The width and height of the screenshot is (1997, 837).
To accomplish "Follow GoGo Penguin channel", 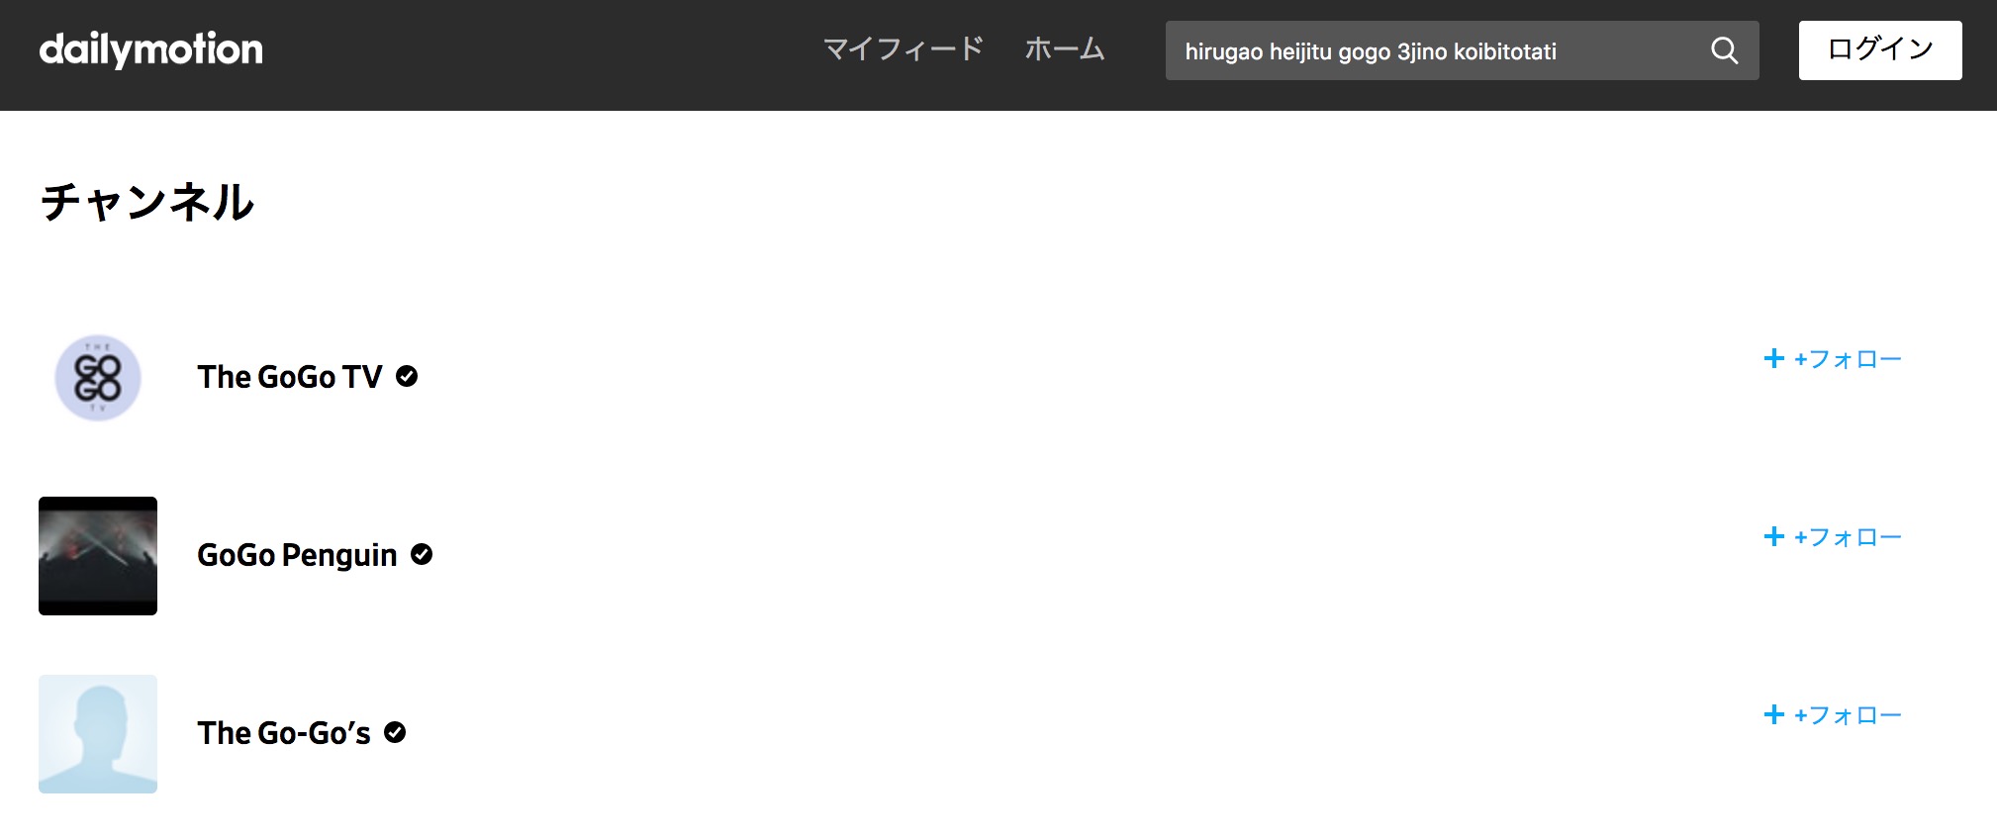I will point(1832,536).
